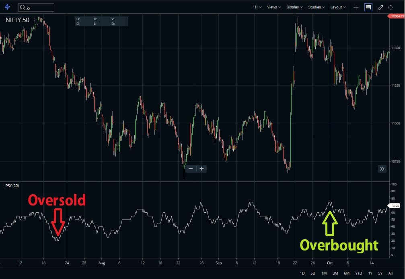Select the All time range
This screenshot has width=405, height=279.
pos(390,273)
